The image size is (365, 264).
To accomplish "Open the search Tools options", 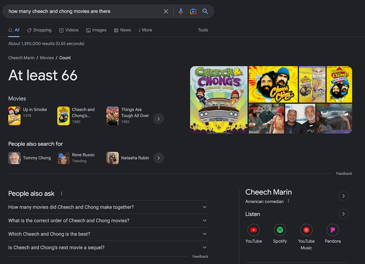I will click(203, 30).
